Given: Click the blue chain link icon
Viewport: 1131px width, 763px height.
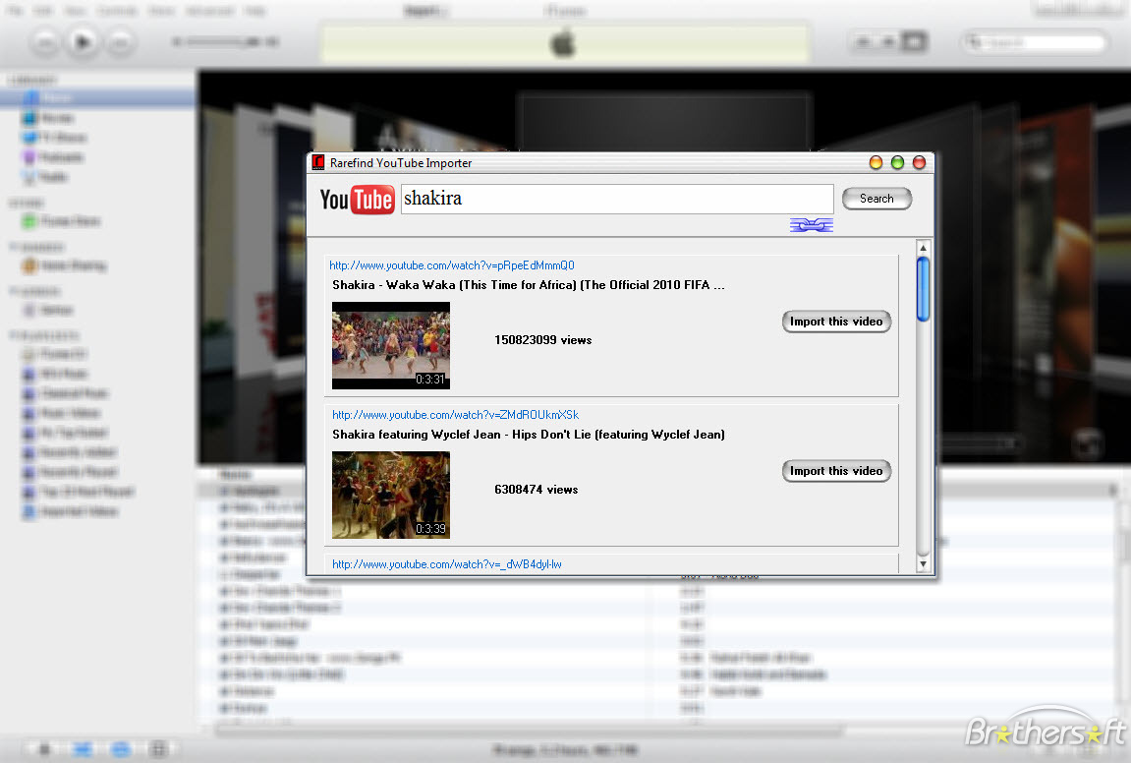Looking at the screenshot, I should 812,225.
